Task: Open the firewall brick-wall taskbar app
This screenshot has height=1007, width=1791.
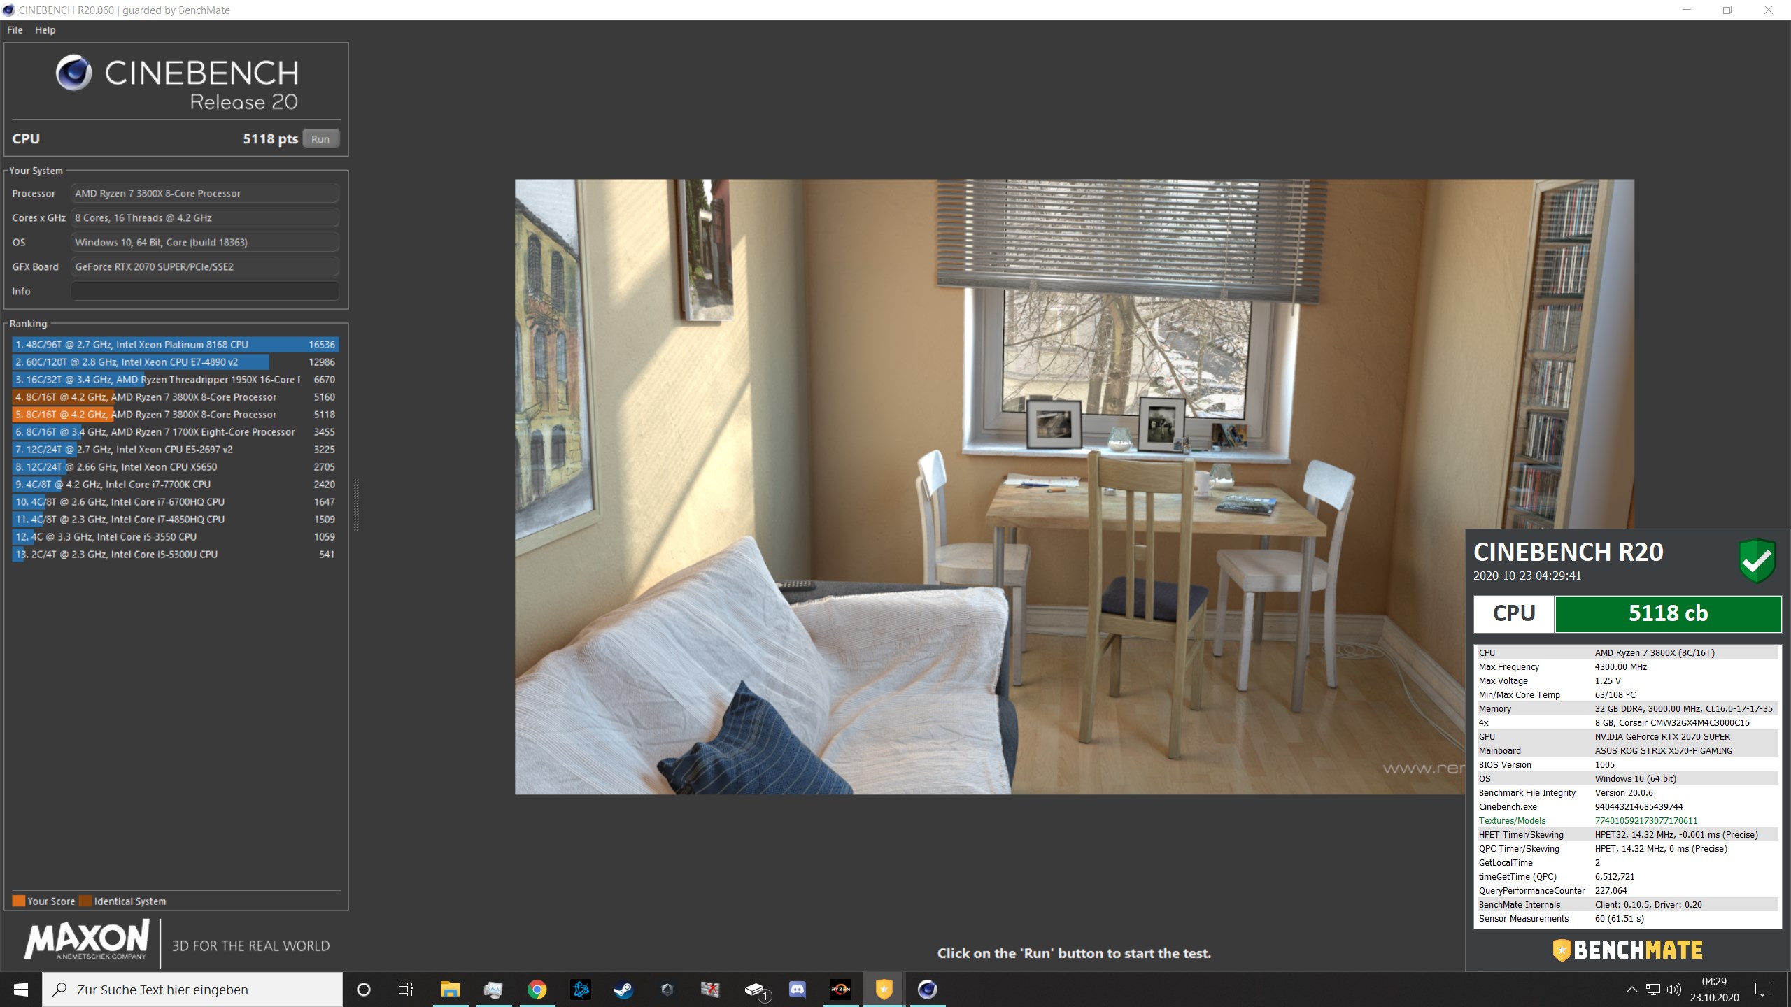Action: tap(710, 990)
